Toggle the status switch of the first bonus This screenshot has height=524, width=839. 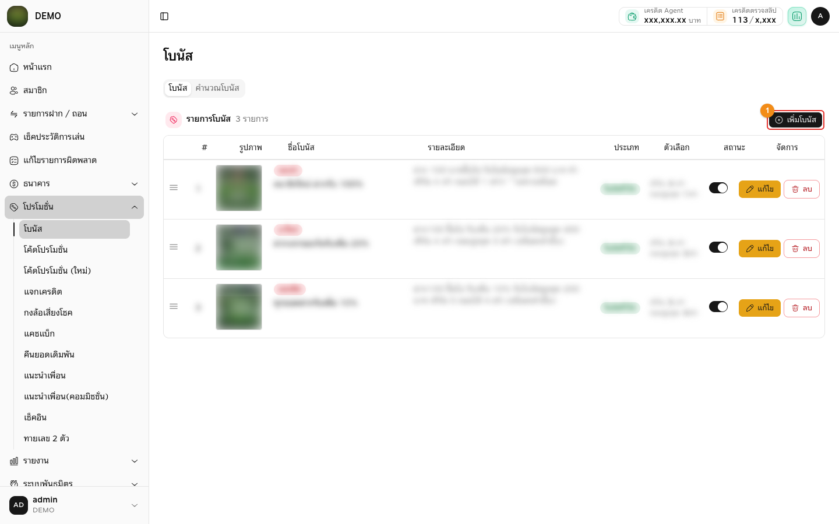pyautogui.click(x=718, y=188)
